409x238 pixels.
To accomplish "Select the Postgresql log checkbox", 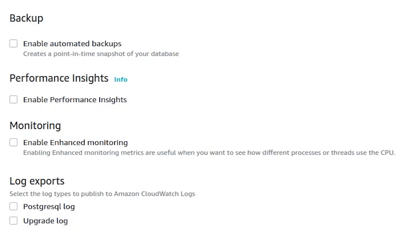I will point(13,206).
